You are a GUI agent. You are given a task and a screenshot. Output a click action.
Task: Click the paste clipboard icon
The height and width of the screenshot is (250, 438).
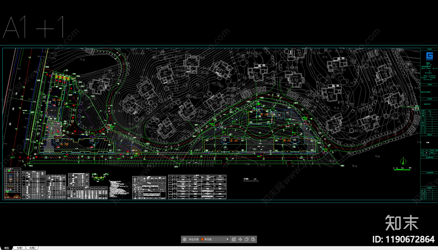(253, 239)
